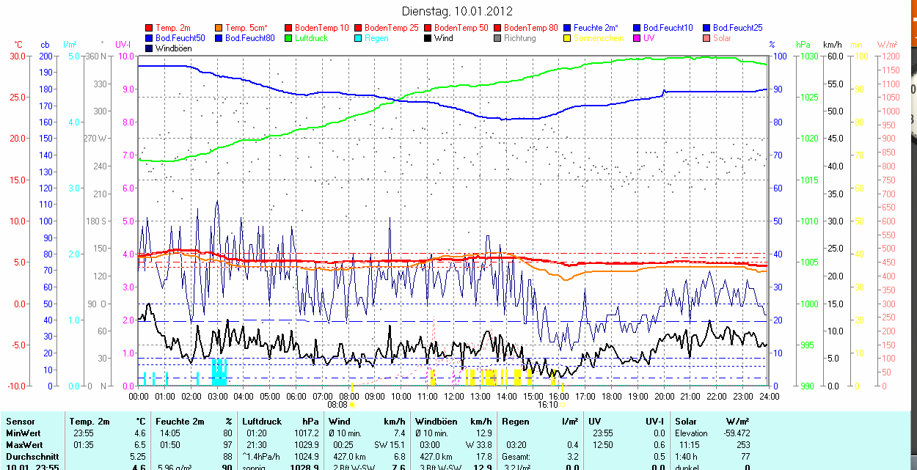This screenshot has width=917, height=470.
Task: Click the dark Windböen legend square
Action: point(150,48)
